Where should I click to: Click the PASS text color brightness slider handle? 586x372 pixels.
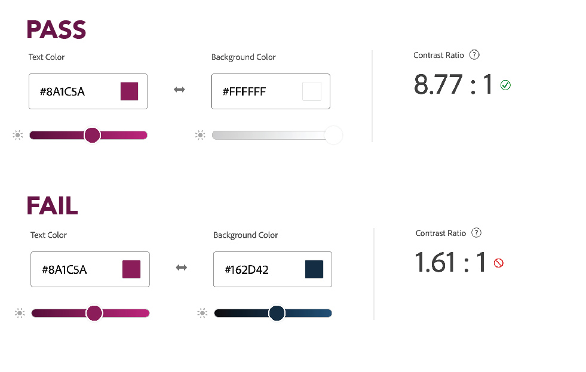[92, 135]
